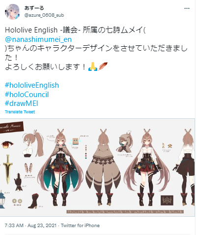Click the red eye close-up illustration
This screenshot has height=235, width=197.
(x=6, y=145)
